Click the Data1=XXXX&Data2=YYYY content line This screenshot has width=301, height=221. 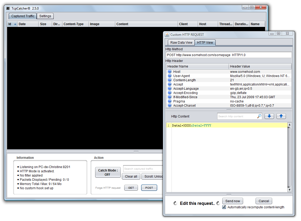[192, 125]
